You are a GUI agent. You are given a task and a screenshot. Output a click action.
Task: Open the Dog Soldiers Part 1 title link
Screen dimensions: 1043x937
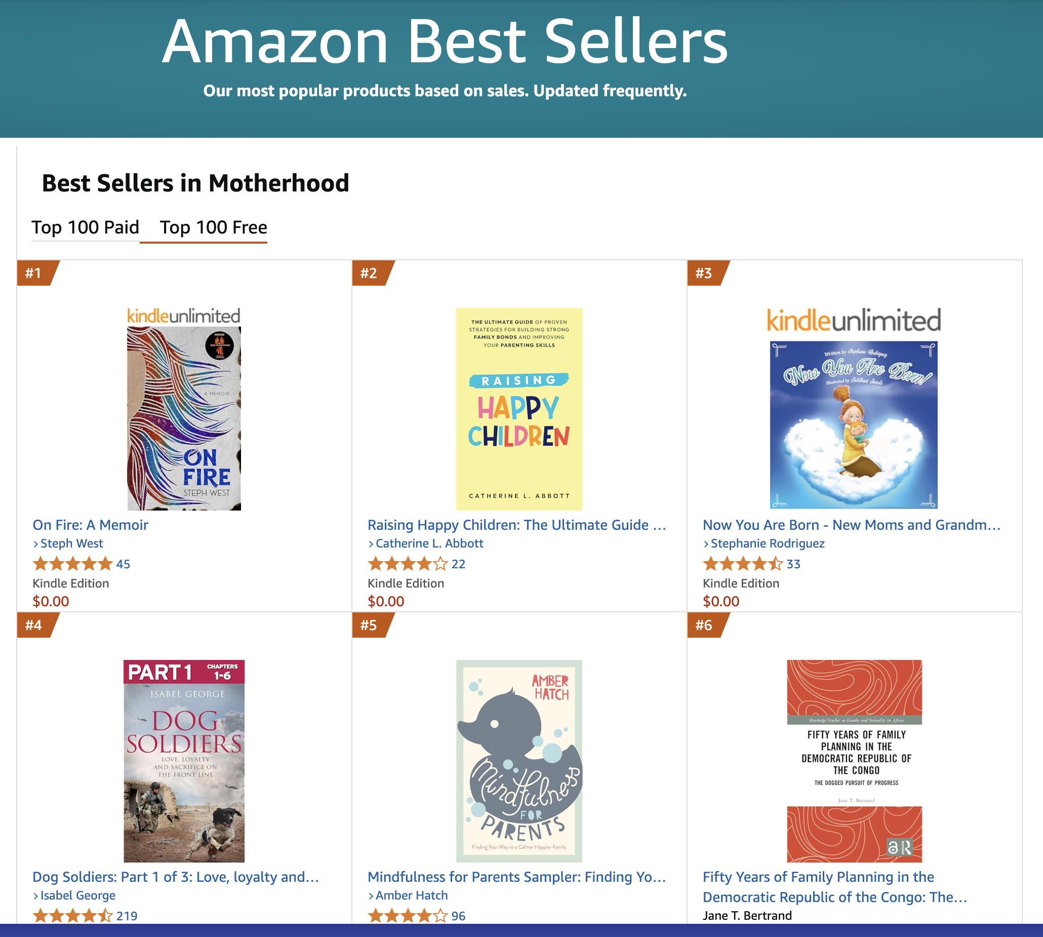[x=176, y=877]
